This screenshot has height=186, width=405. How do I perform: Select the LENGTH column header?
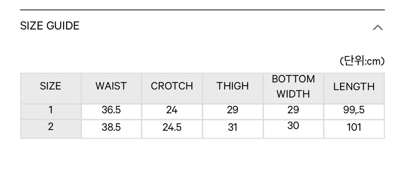tap(354, 88)
